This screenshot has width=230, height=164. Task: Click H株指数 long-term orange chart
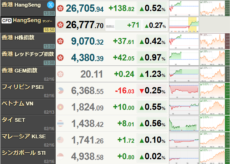pos(215,41)
